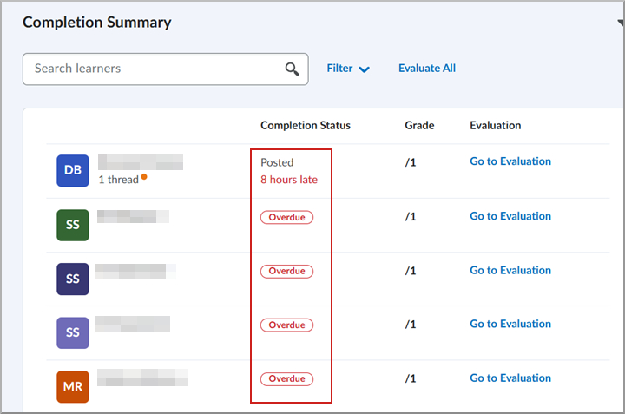Open Go to Evaluation for green SS learner
This screenshot has height=414, width=625.
[510, 216]
